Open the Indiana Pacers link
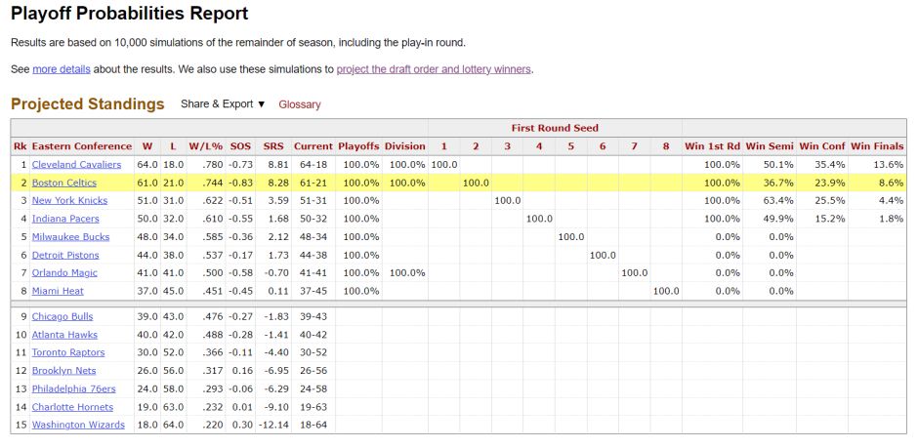This screenshot has width=918, height=448. click(x=65, y=219)
